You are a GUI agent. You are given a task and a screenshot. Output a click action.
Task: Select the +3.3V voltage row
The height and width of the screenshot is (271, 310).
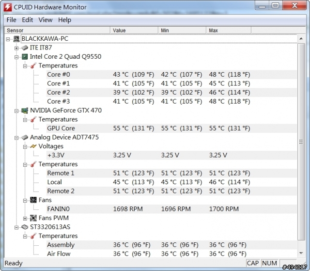pyautogui.click(x=171, y=155)
